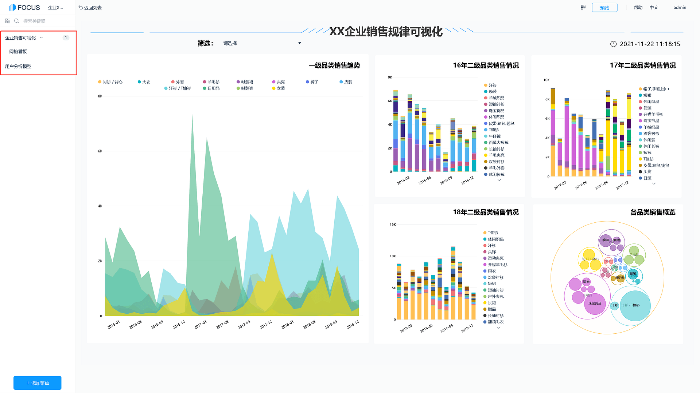The image size is (700, 393).
Task: Click the 添加菜单 button
Action: click(x=38, y=383)
